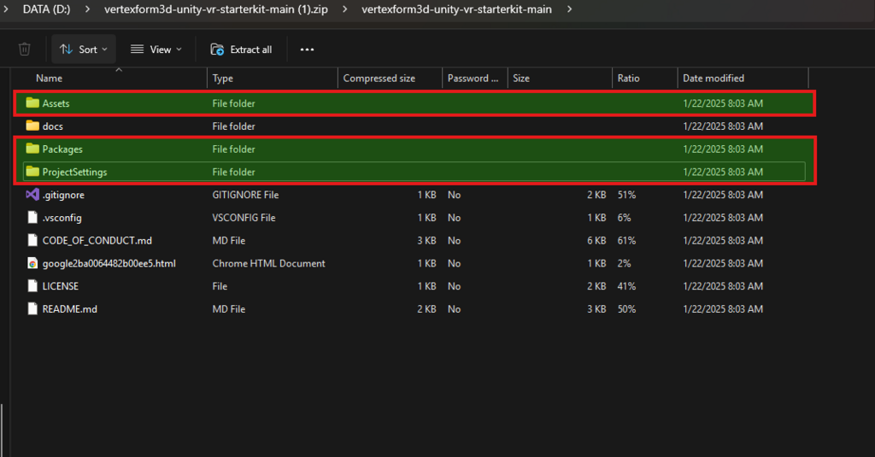The image size is (875, 457).
Task: Expand chevron after DATA (D:) breadcrumb
Action: click(86, 9)
